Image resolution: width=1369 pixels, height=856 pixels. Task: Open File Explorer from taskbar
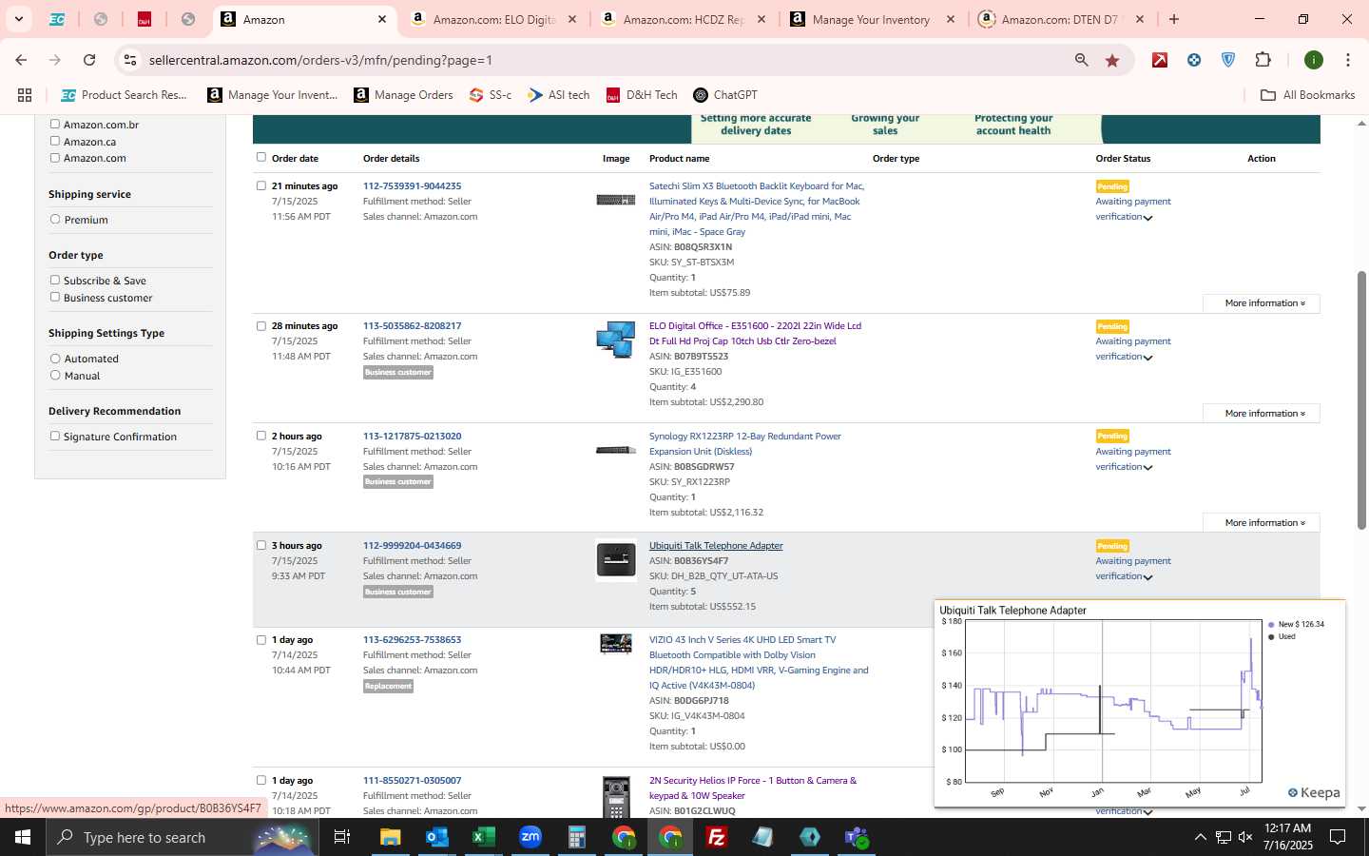390,837
